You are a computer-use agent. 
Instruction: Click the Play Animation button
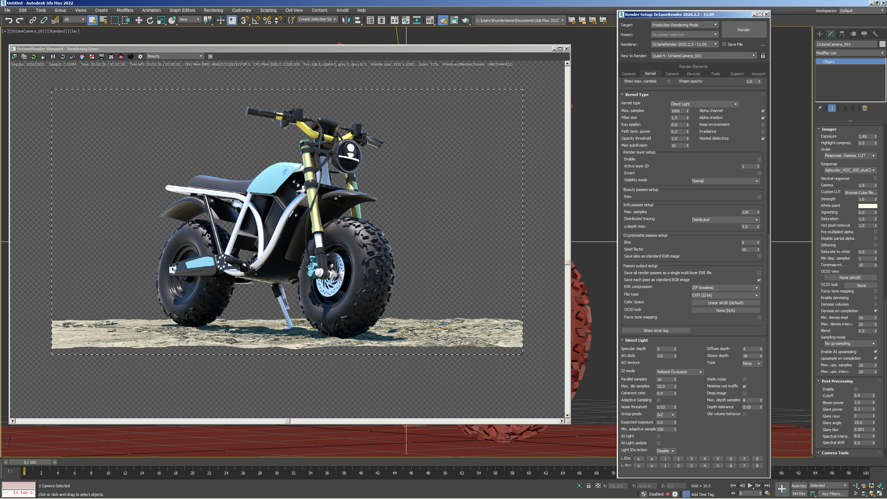(x=750, y=485)
